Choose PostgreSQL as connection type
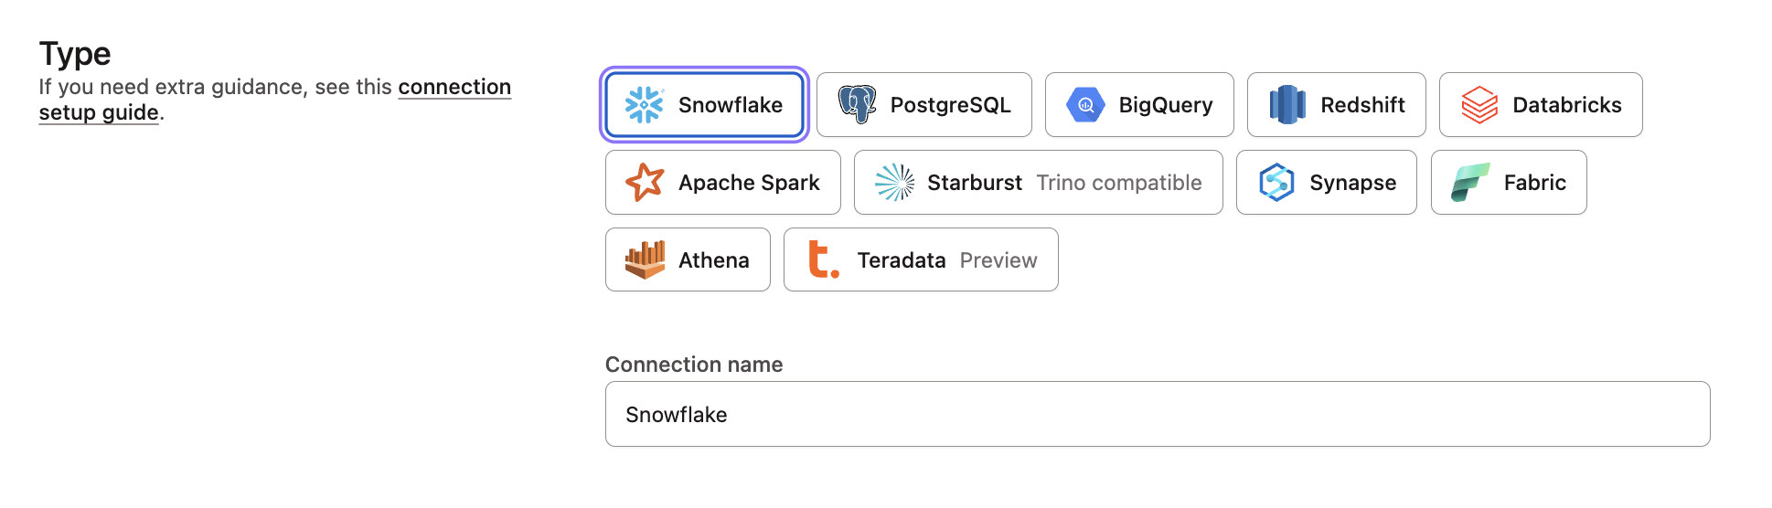 click(923, 105)
